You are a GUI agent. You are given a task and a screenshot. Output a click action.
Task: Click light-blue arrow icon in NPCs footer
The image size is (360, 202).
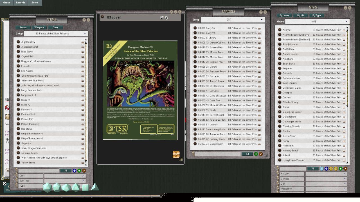pyautogui.click(x=321, y=169)
